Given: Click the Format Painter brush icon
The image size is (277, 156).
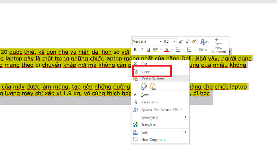Looking at the screenshot, I should (194, 41).
